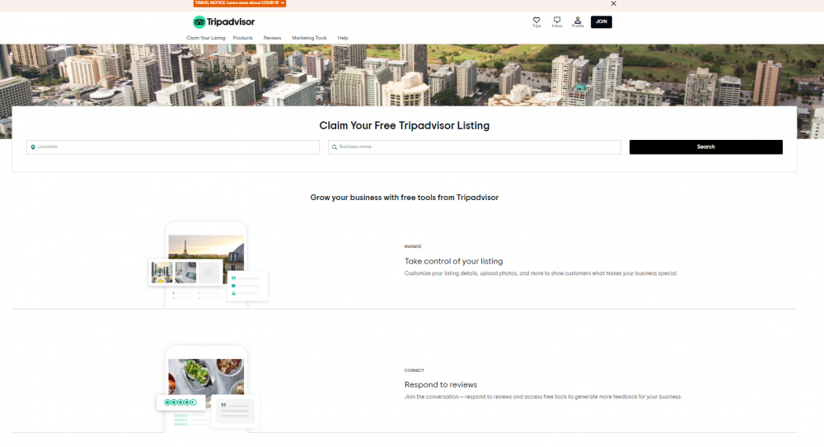824x447 pixels.
Task: Open the Help menu
Action: tap(343, 38)
